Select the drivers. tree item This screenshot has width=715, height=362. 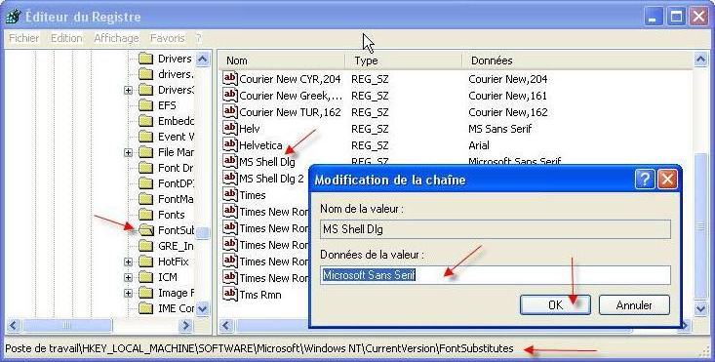pos(176,74)
